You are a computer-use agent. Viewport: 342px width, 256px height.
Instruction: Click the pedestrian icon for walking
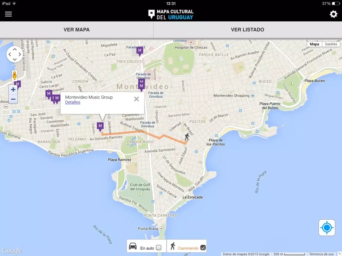point(173,246)
